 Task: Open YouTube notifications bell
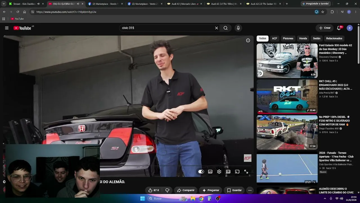pyautogui.click(x=339, y=28)
